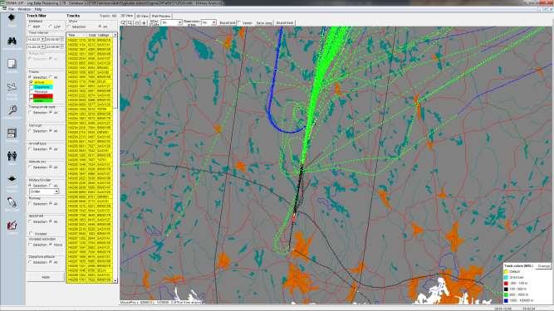
Task: Open the start date dropdown in Time interval
Action: [x=42, y=40]
